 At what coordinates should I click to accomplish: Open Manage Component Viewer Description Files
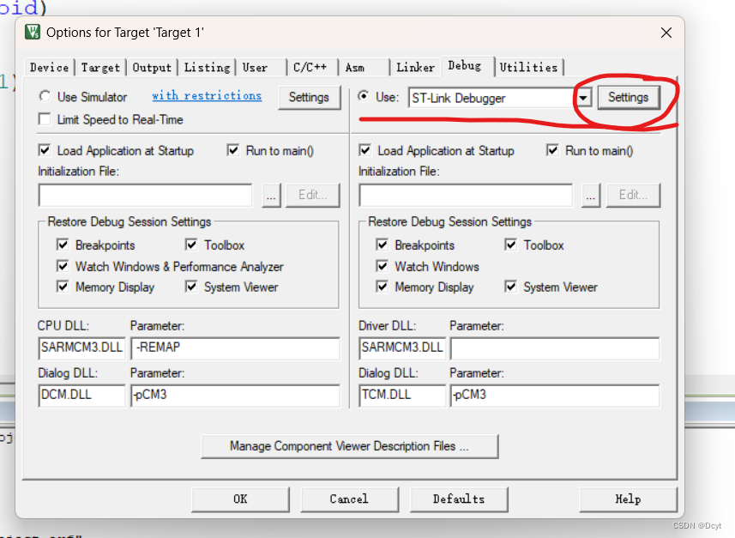(349, 446)
